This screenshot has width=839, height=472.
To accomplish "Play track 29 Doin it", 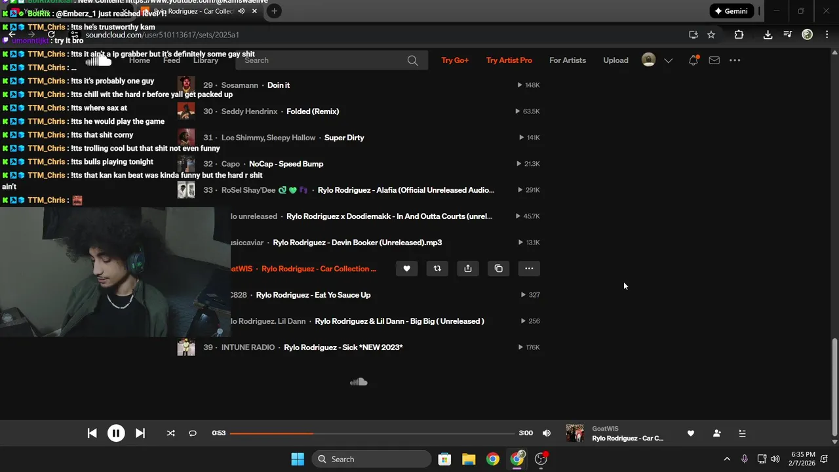I will pyautogui.click(x=279, y=85).
